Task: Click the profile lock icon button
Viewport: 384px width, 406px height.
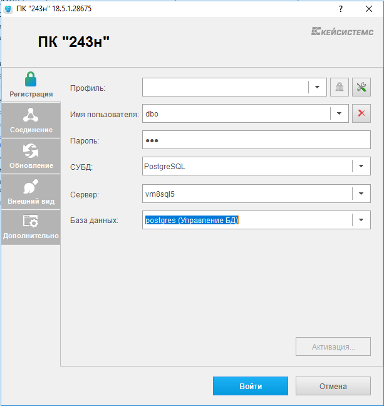Action: point(339,87)
